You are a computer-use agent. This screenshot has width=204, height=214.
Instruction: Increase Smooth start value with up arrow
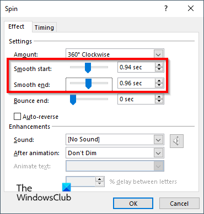[x=159, y=65]
